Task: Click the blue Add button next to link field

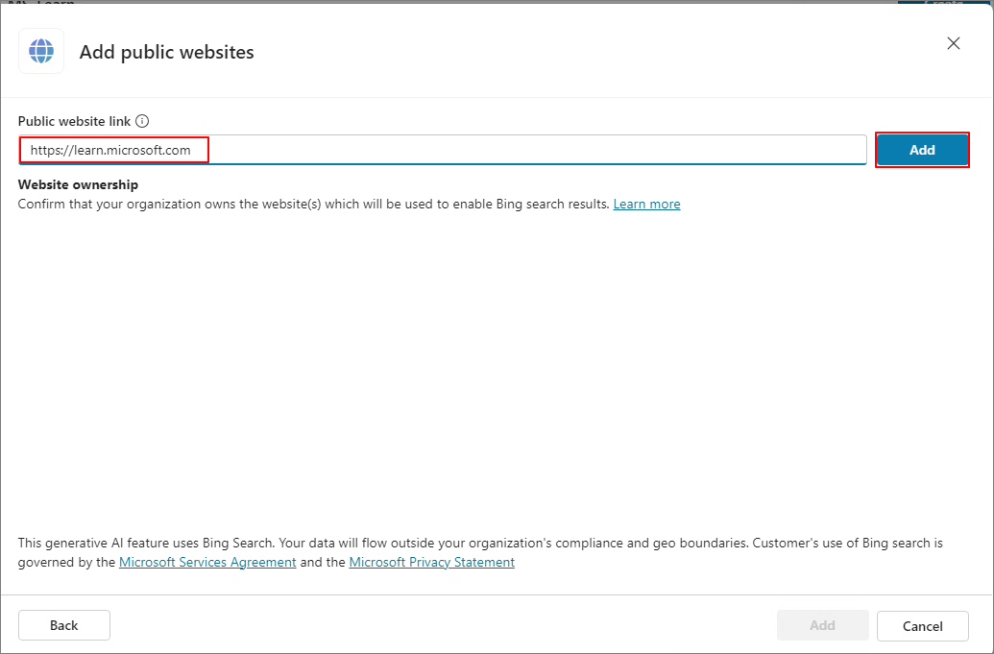Action: 922,150
